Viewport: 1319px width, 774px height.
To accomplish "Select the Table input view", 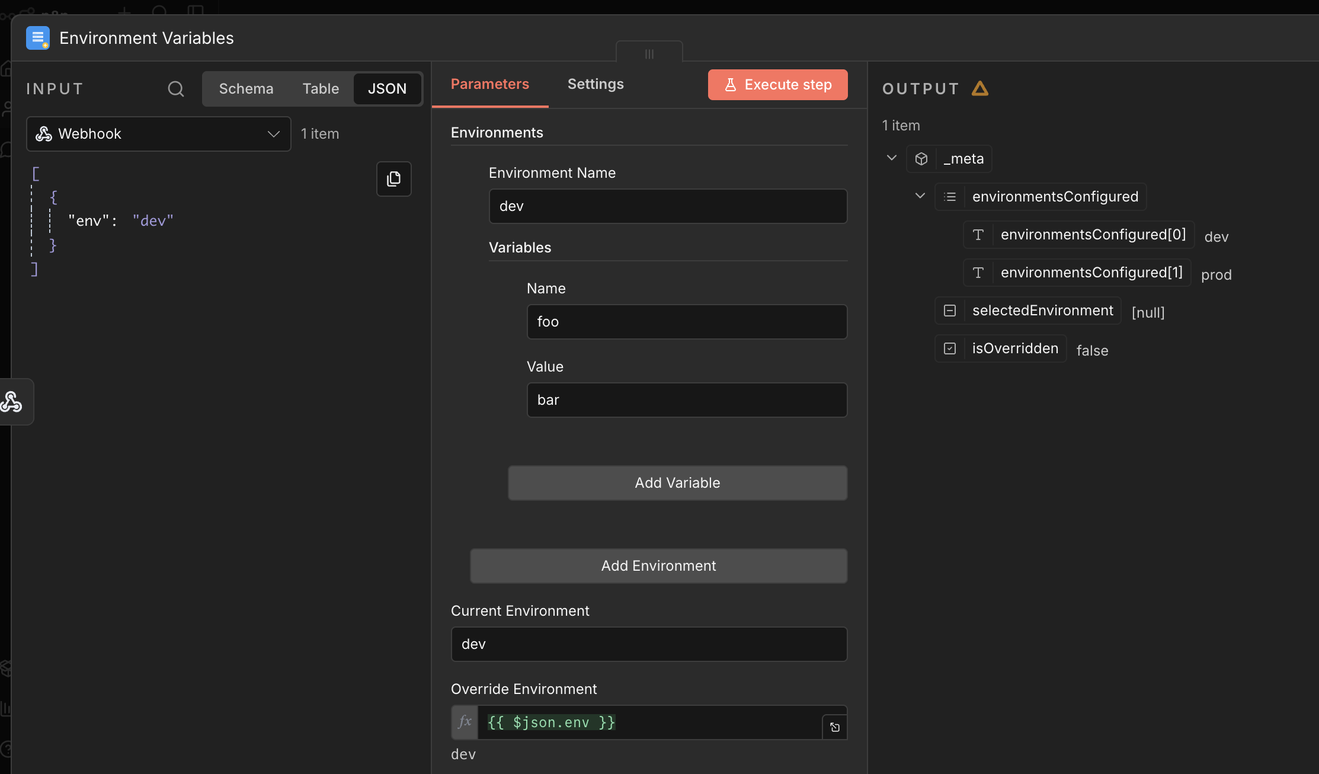I will click(x=321, y=89).
